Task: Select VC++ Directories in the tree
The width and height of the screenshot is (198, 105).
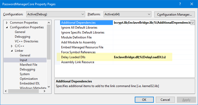Action: [26, 41]
